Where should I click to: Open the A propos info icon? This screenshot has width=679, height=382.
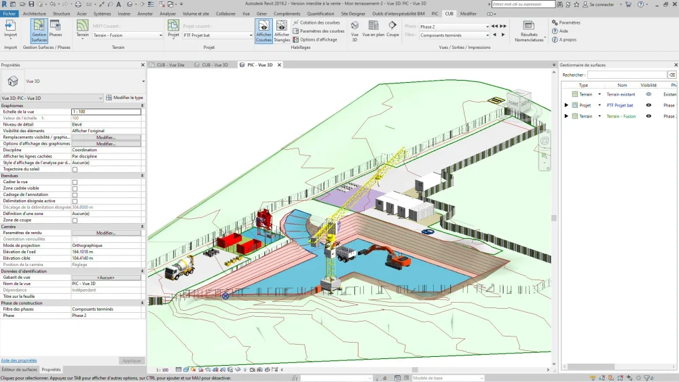(555, 40)
